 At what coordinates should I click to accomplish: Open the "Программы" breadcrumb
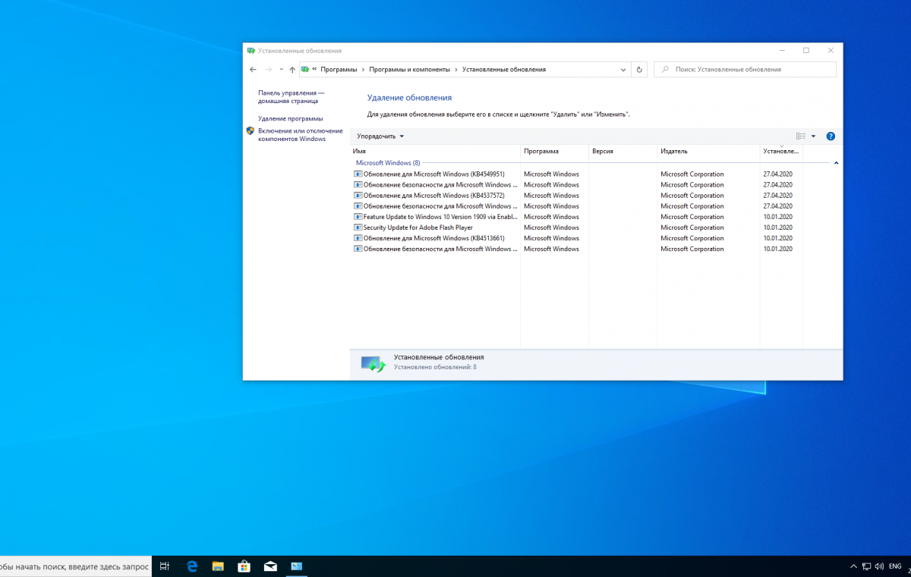[339, 70]
